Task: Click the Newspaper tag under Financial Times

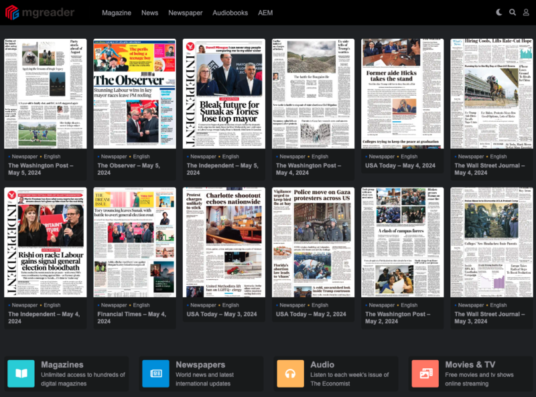Action: pyautogui.click(x=114, y=305)
